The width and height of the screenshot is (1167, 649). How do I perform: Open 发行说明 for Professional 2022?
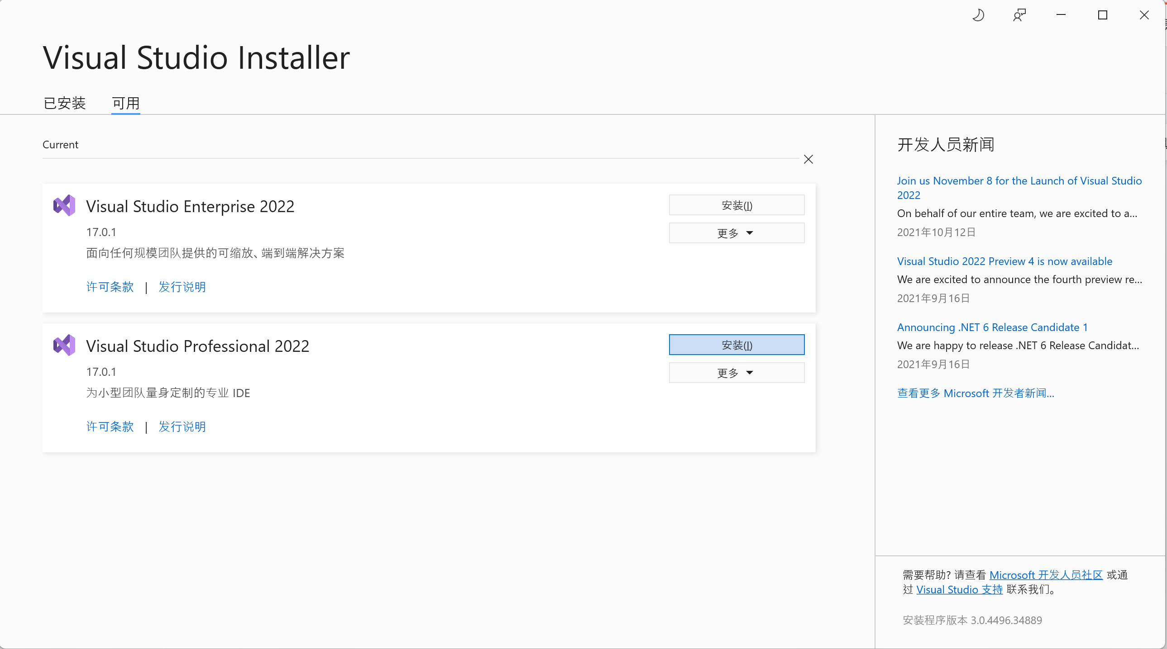click(182, 426)
